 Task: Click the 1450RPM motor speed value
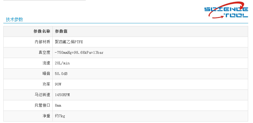point(62,95)
